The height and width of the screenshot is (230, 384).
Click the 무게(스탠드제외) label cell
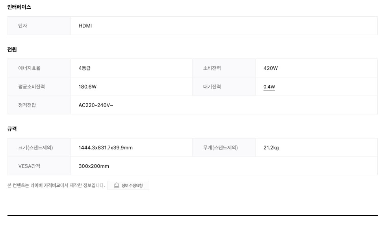224,147
